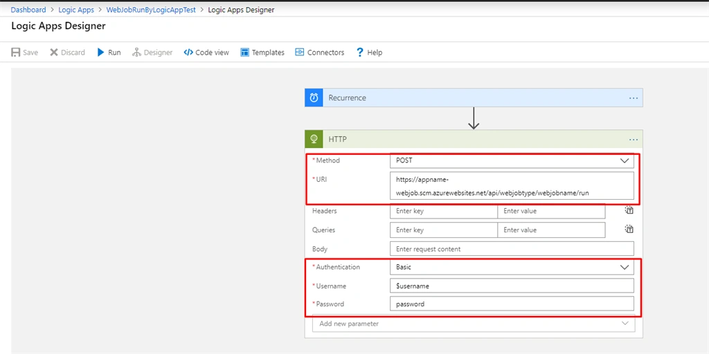The image size is (709, 354).
Task: Click the Headers Enter value field
Action: [x=551, y=211]
